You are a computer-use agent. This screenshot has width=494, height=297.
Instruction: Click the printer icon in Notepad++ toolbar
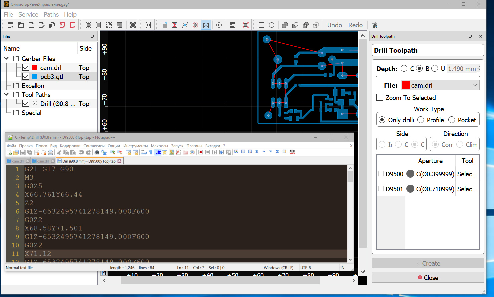point(50,152)
